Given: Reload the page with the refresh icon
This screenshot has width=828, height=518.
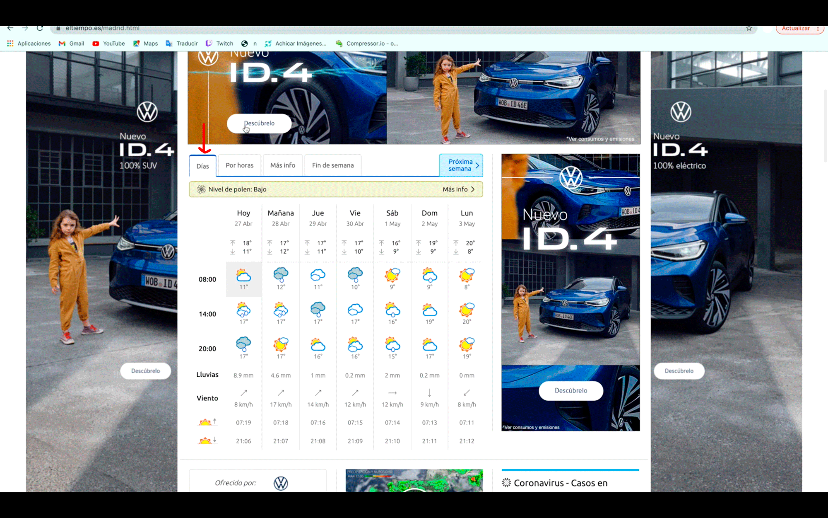Looking at the screenshot, I should [x=40, y=28].
